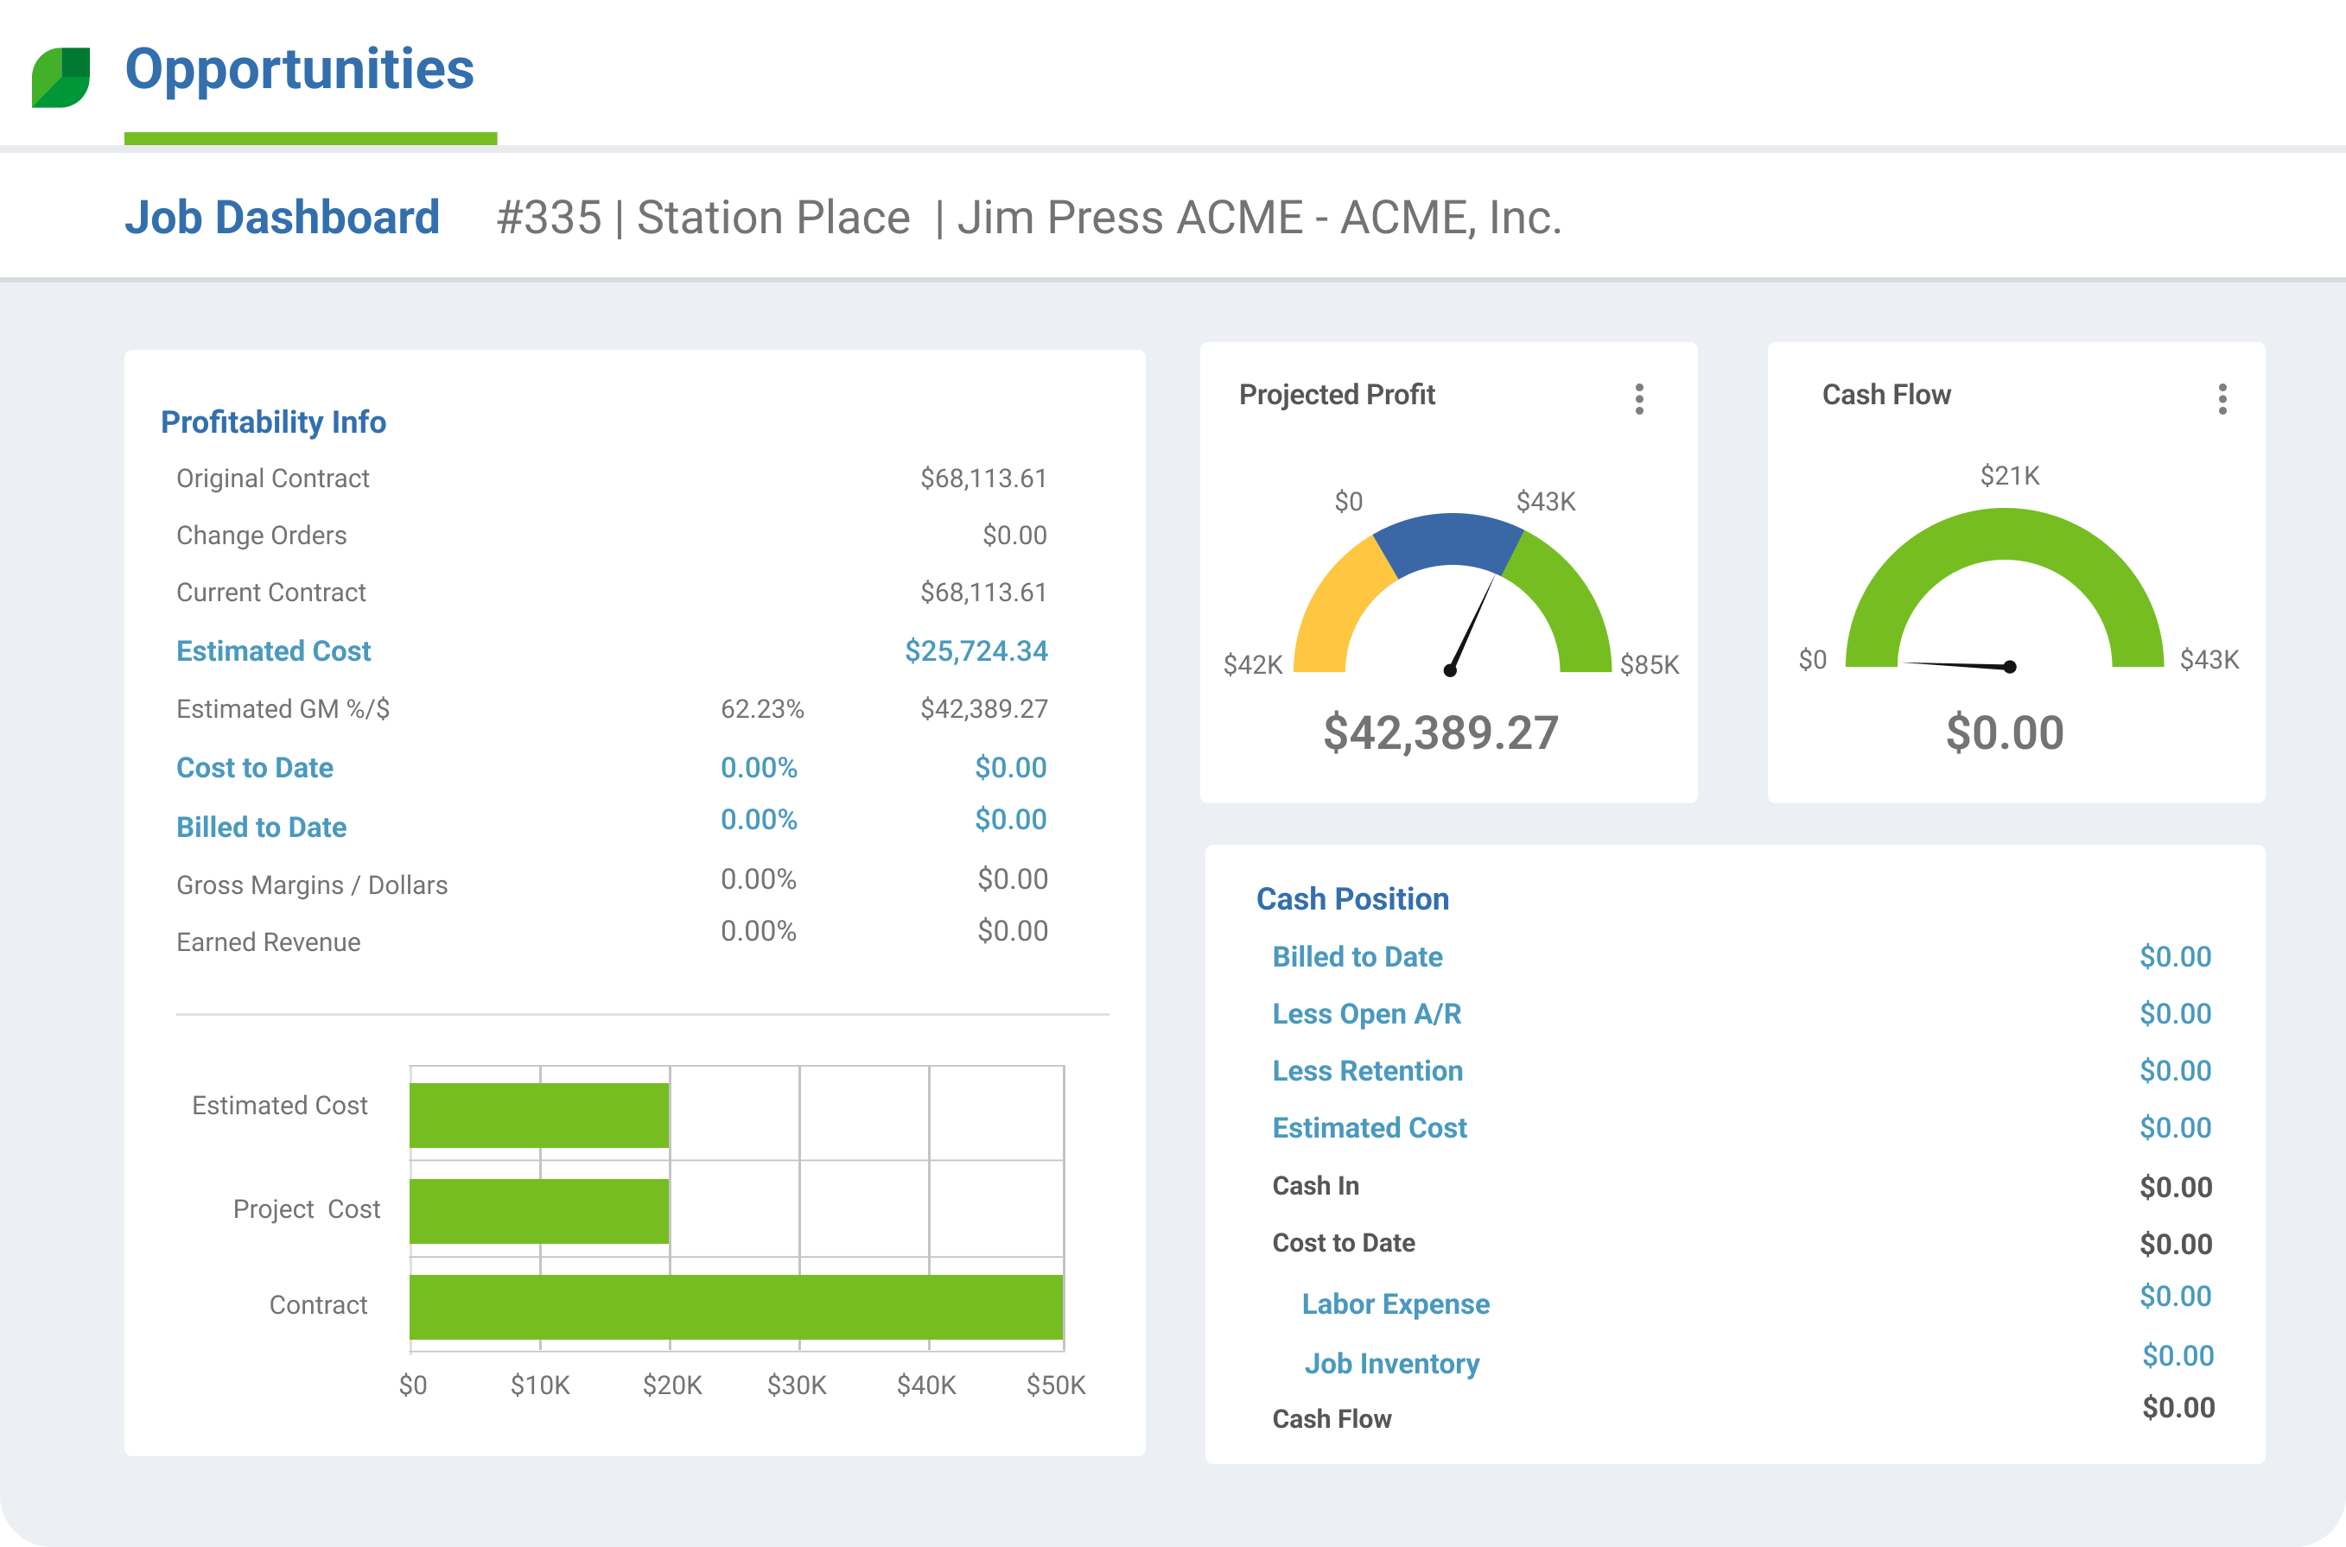
Task: Open the Cash Flow kebab menu
Action: 2222,398
